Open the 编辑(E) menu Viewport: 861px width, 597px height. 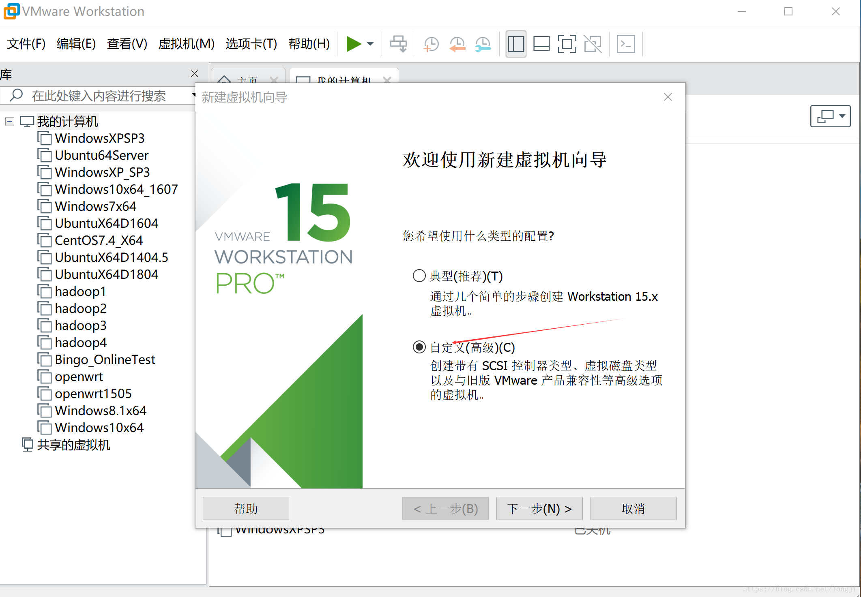click(x=76, y=44)
